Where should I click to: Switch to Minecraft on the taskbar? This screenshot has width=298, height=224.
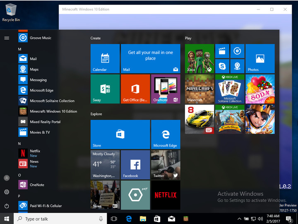click(186, 219)
